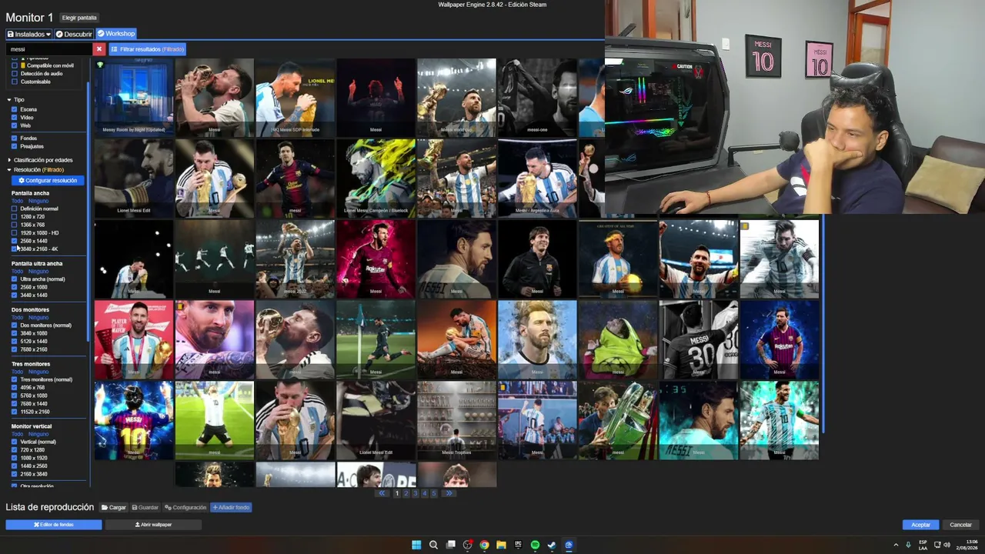Select the Messi Trophies wallpaper thumbnail
This screenshot has height=554, width=985.
(x=456, y=421)
